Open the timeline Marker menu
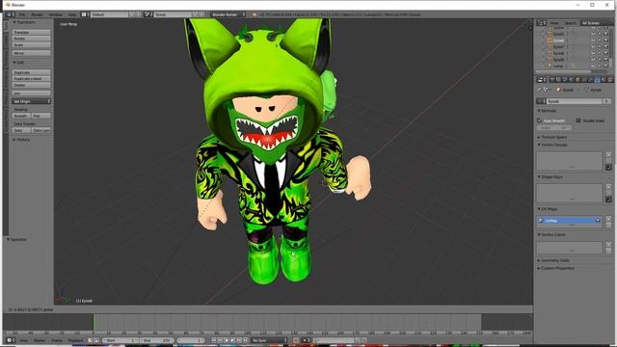Viewport: 617px width, 347px height. (x=40, y=340)
